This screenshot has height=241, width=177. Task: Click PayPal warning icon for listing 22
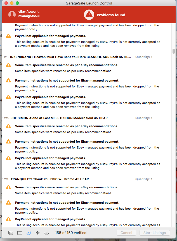(x=8, y=158)
